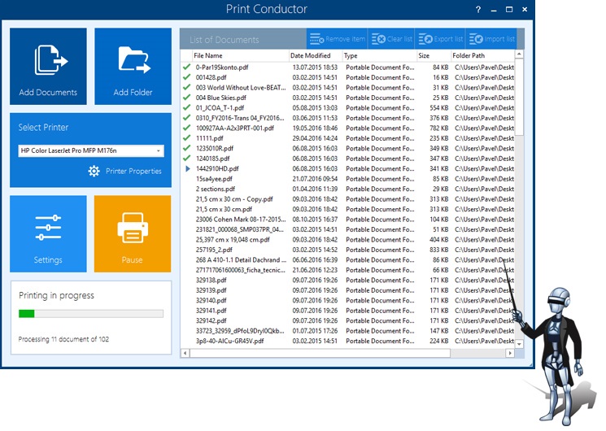Select file 21,5 cm x 30 cm.pdf
This screenshot has height=431, width=606.
point(224,209)
